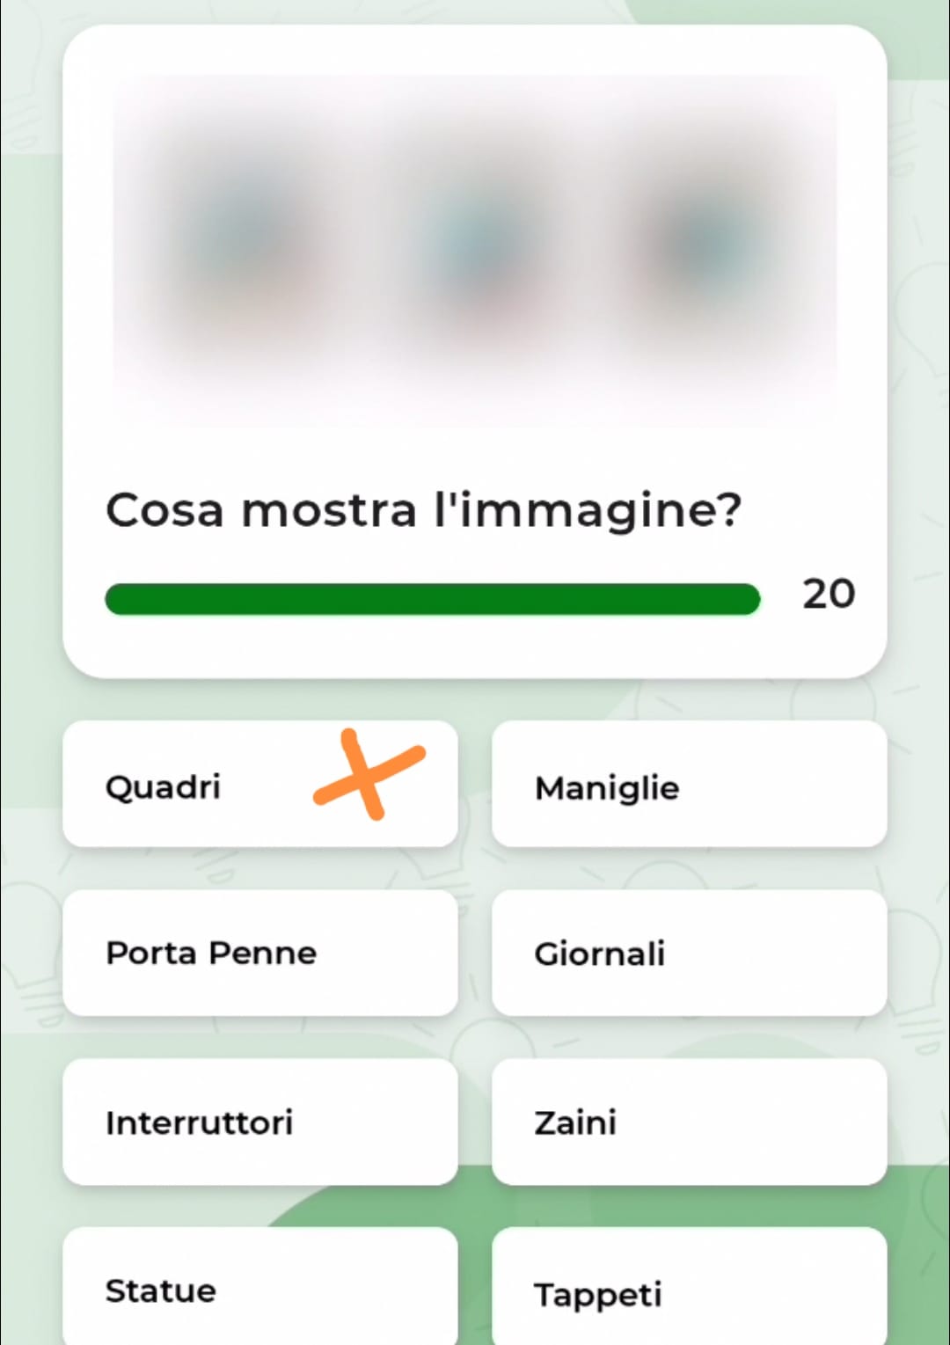Screen dimensions: 950x1345
Task: Choose Maniglie as the answer
Action: pyautogui.click(x=689, y=784)
